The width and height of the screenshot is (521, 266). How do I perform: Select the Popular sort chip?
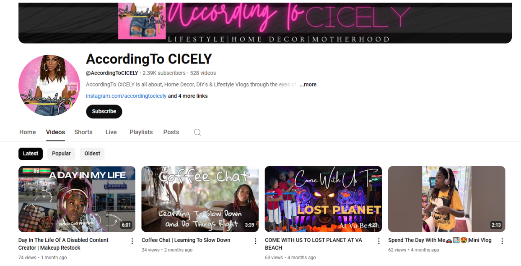click(x=61, y=153)
